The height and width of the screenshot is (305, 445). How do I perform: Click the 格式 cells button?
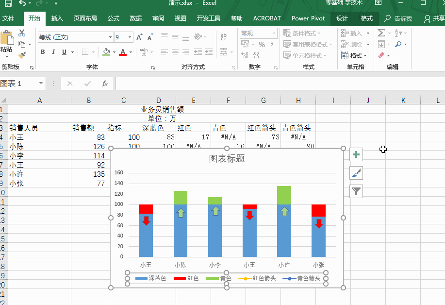pyautogui.click(x=354, y=55)
